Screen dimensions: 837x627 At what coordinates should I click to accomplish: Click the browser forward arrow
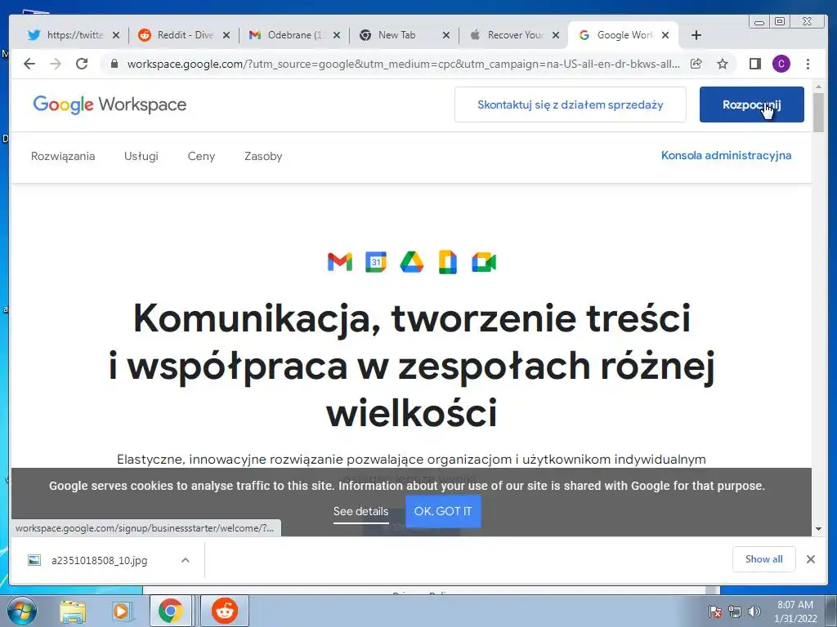56,64
